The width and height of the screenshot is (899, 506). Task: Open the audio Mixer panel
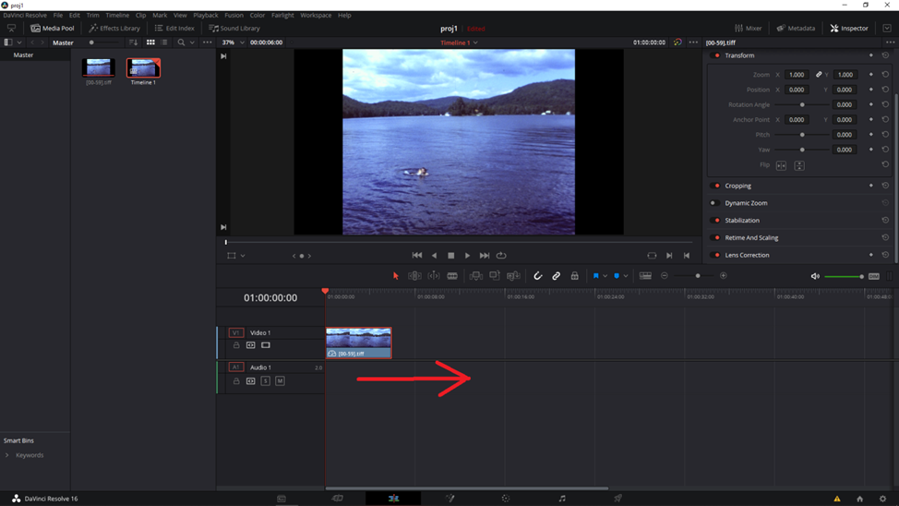point(749,28)
